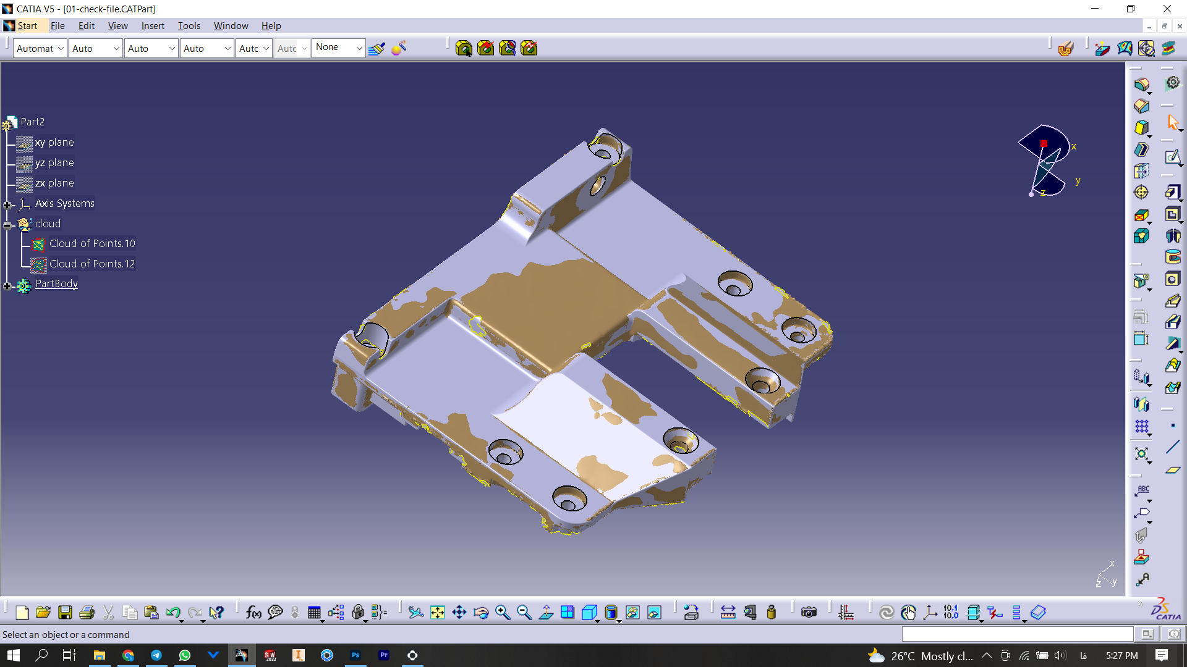Screen dimensions: 1187x667
Task: Click the Zoom Out magnifier
Action: coord(524,612)
